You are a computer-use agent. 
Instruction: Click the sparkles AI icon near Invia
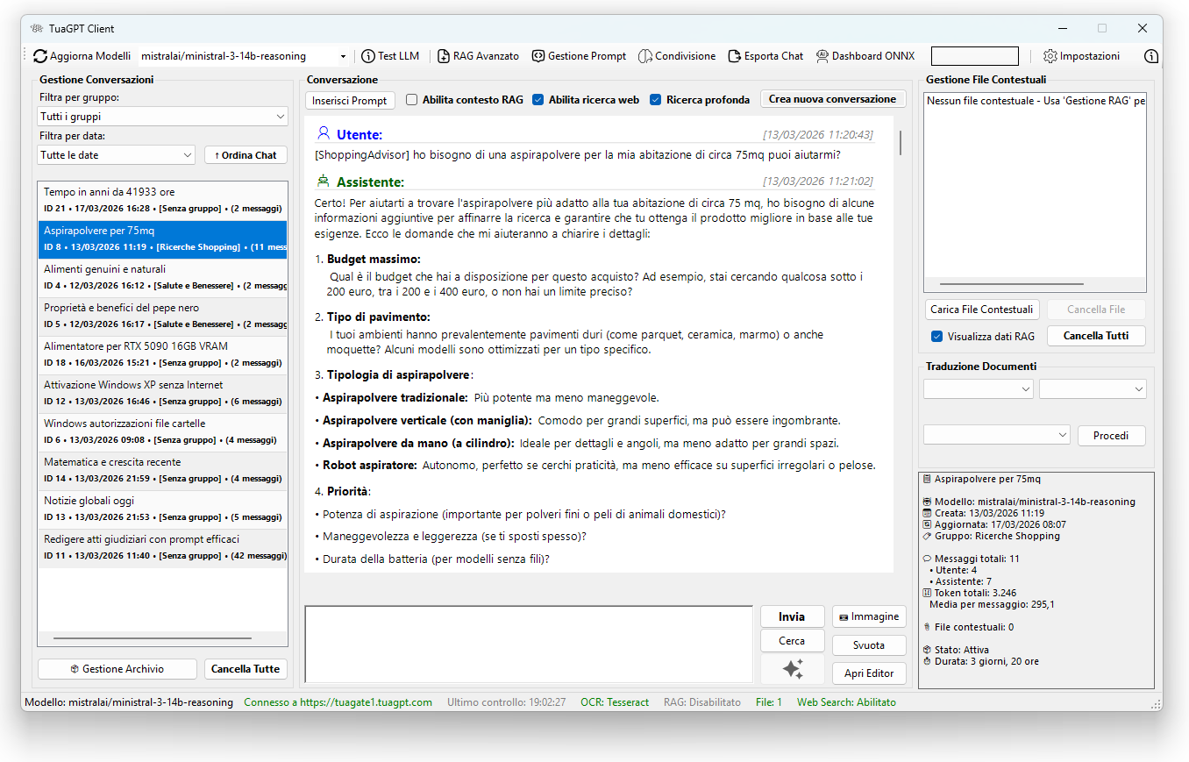click(x=792, y=669)
